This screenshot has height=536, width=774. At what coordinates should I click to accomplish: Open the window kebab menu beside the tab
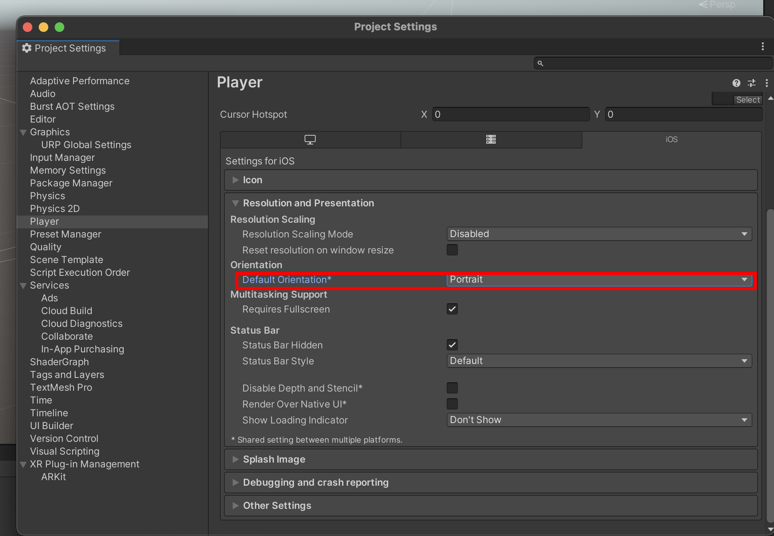762,47
